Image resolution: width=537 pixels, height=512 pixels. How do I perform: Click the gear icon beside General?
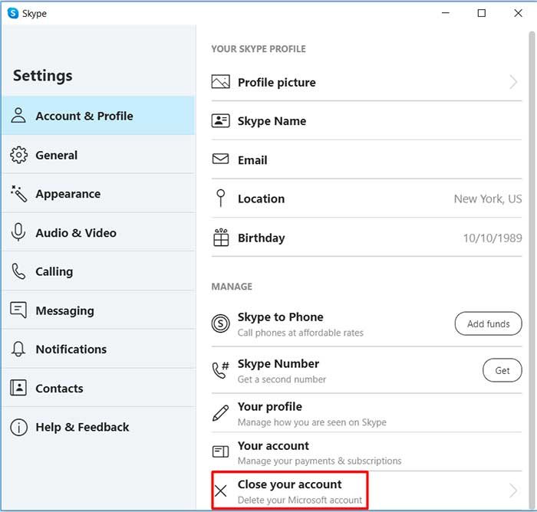[x=18, y=155]
